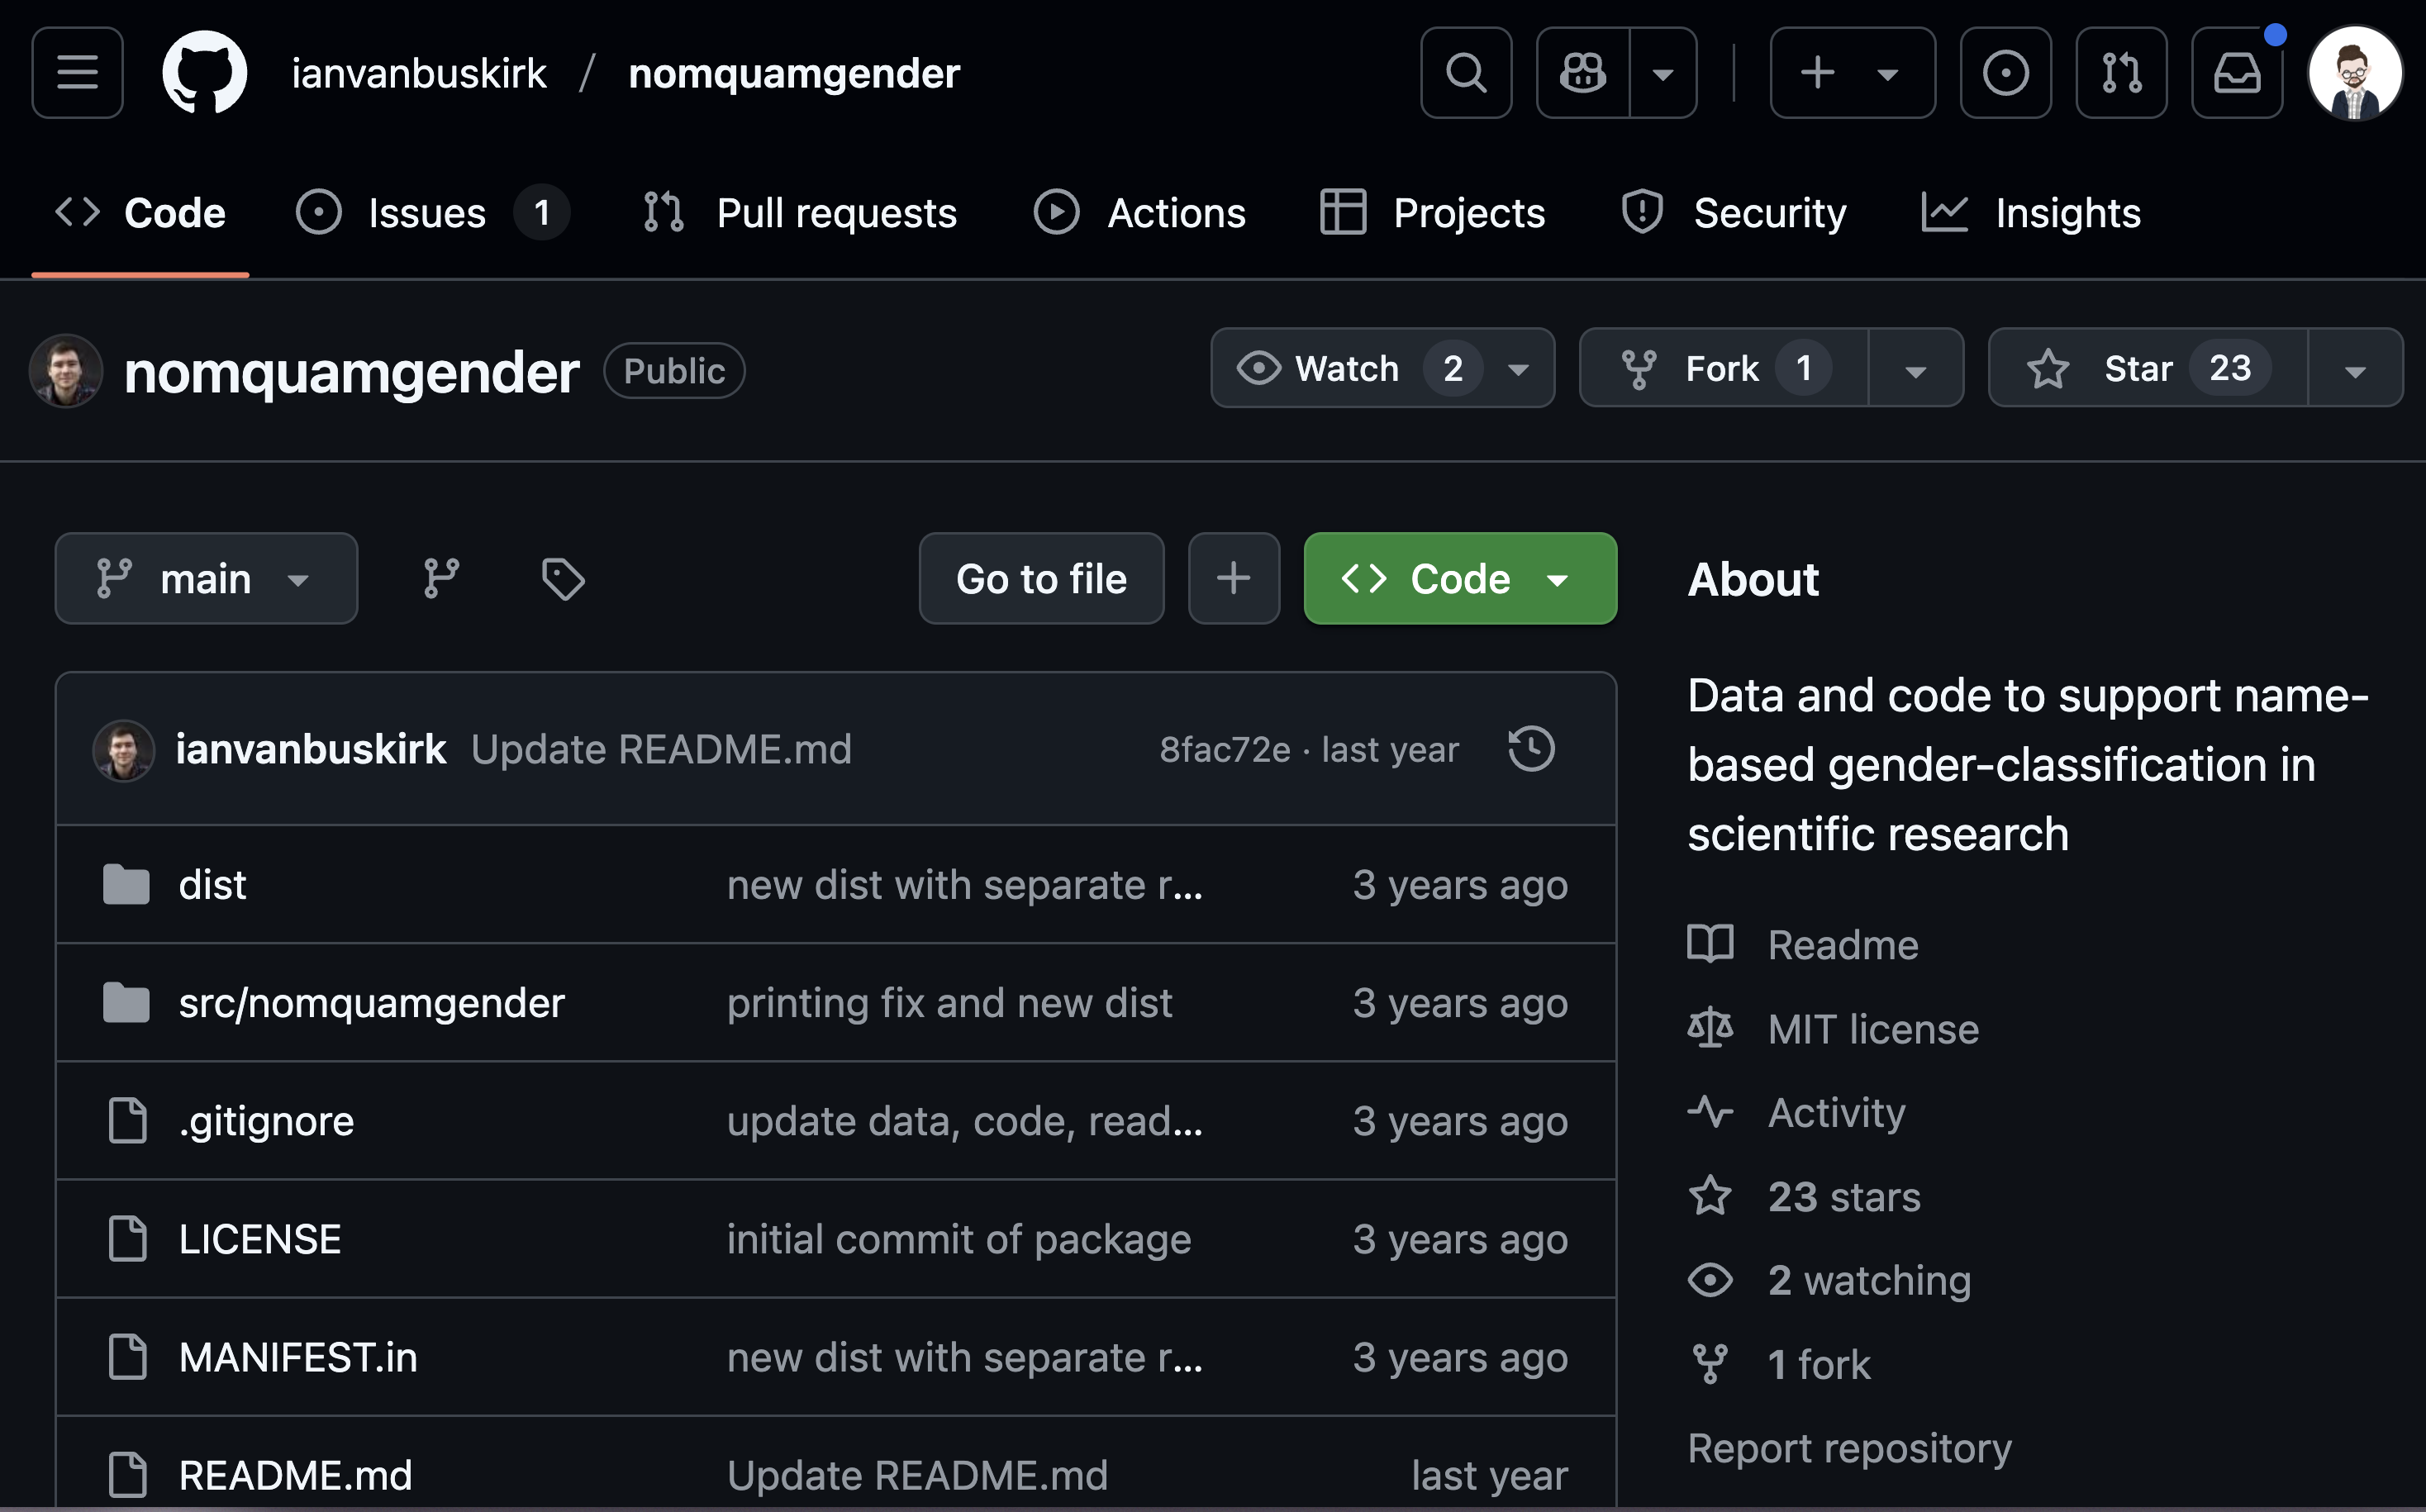
Task: Expand the main branch selector dropdown
Action: (206, 579)
